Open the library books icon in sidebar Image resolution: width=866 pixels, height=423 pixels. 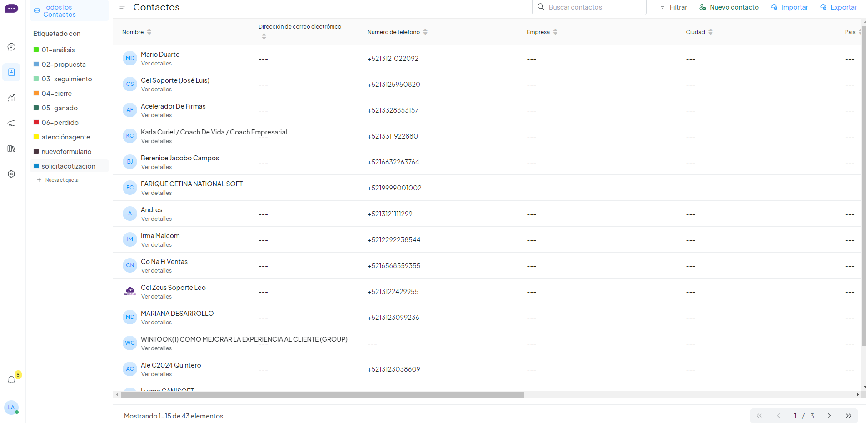pos(11,149)
